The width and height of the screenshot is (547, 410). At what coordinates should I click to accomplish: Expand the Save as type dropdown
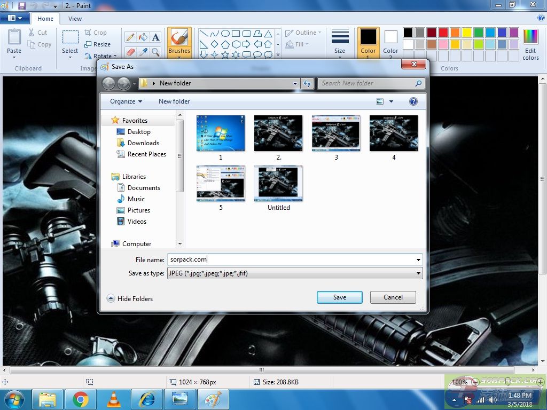418,273
